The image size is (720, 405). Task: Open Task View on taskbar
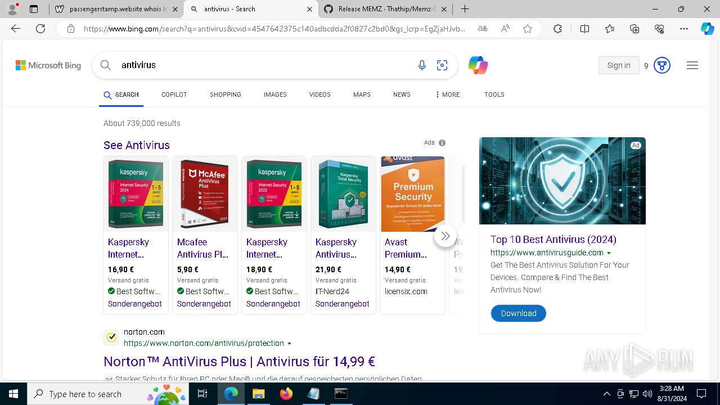click(202, 394)
